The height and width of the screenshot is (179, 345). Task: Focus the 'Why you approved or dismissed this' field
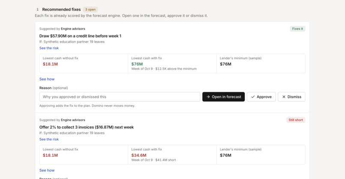pos(120,97)
